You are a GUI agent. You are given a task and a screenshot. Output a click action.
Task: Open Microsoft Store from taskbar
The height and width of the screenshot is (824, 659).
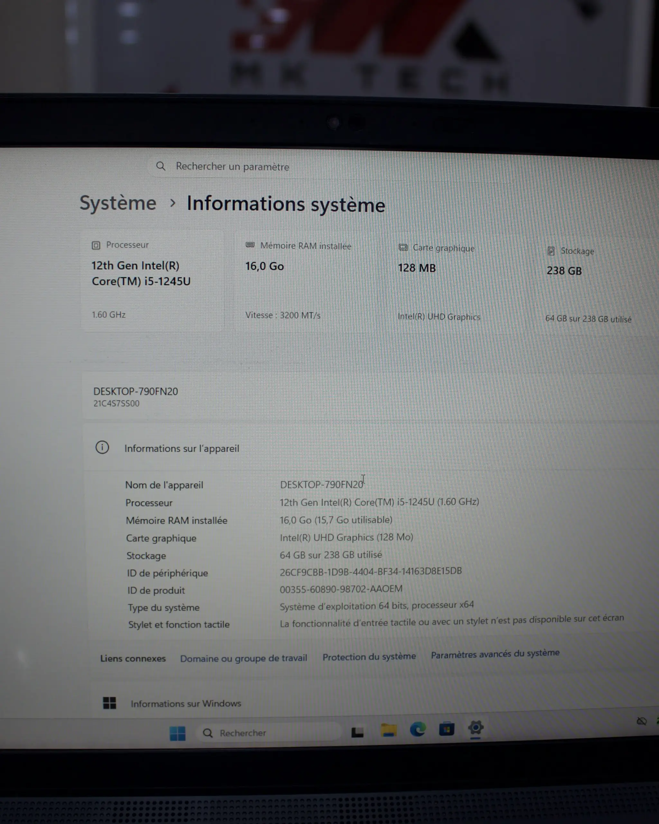point(447,729)
